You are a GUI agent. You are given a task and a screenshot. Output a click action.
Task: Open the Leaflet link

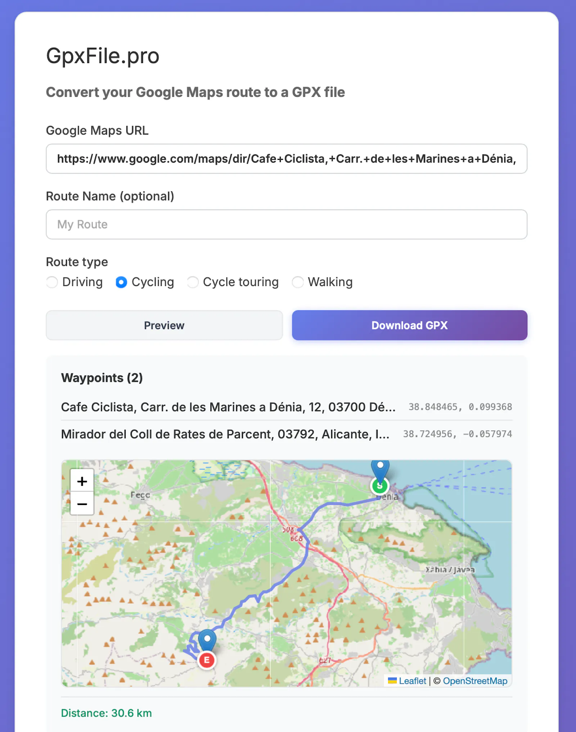click(412, 681)
